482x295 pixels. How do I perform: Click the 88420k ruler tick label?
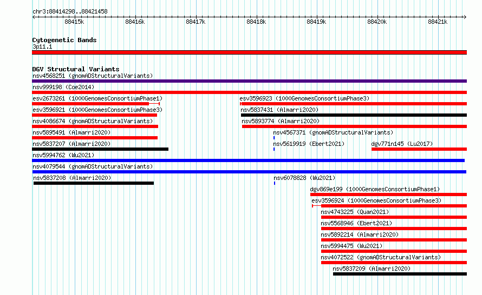coord(377,22)
